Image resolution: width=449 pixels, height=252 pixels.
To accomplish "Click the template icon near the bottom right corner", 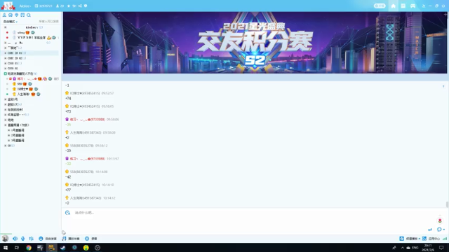I will (x=402, y=239).
